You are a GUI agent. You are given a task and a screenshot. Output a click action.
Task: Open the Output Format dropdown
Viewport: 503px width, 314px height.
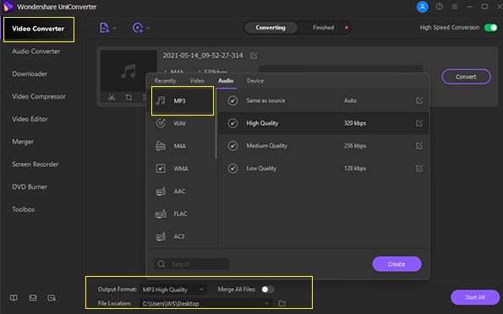coord(173,290)
